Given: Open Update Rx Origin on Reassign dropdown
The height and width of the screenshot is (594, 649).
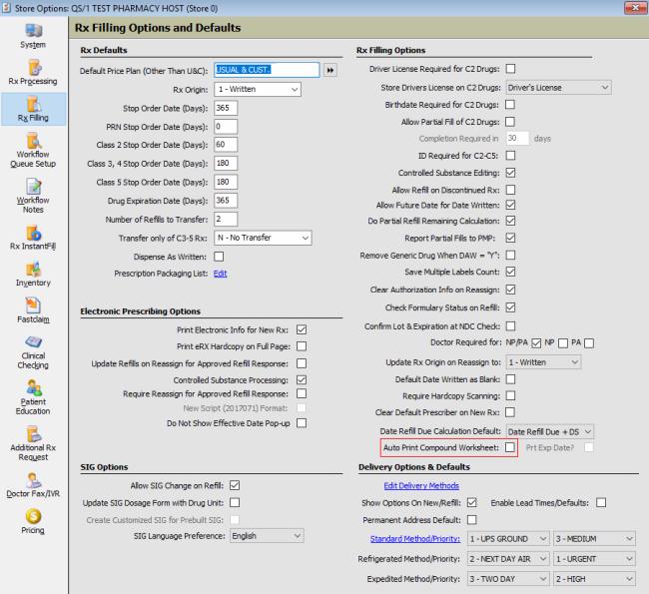Looking at the screenshot, I should 543,362.
